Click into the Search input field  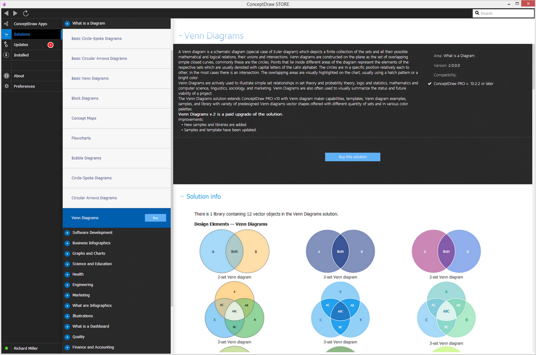[503, 13]
